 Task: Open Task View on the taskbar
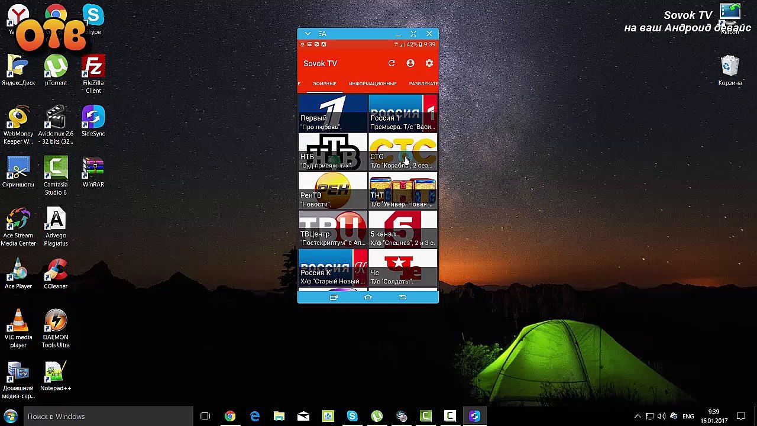coord(205,417)
